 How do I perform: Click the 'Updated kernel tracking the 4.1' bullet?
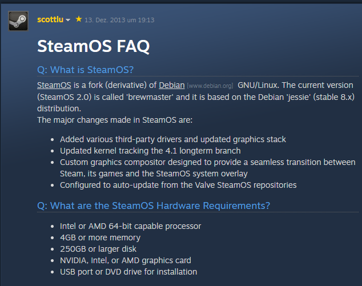[x=150, y=151]
